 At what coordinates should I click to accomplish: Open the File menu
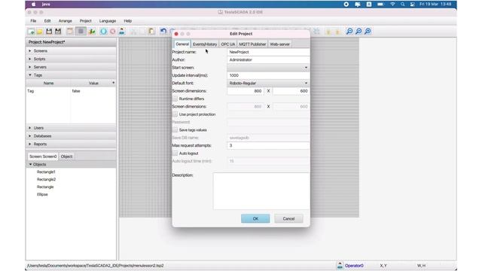33,21
